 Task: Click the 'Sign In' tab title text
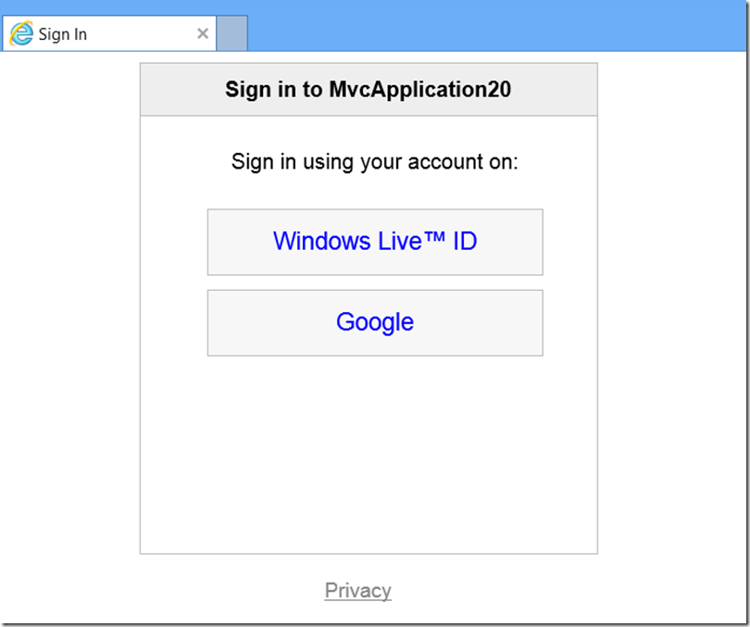63,34
